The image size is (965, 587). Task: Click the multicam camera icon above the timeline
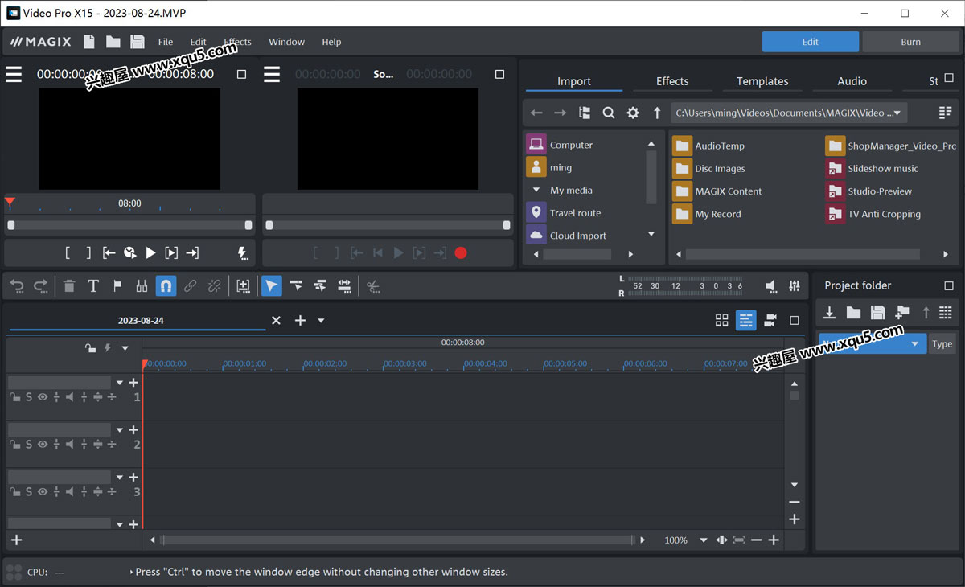coord(770,320)
